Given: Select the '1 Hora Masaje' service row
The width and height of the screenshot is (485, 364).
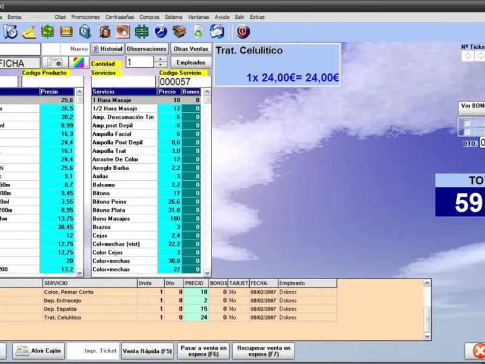Looking at the screenshot, I should [146, 100].
